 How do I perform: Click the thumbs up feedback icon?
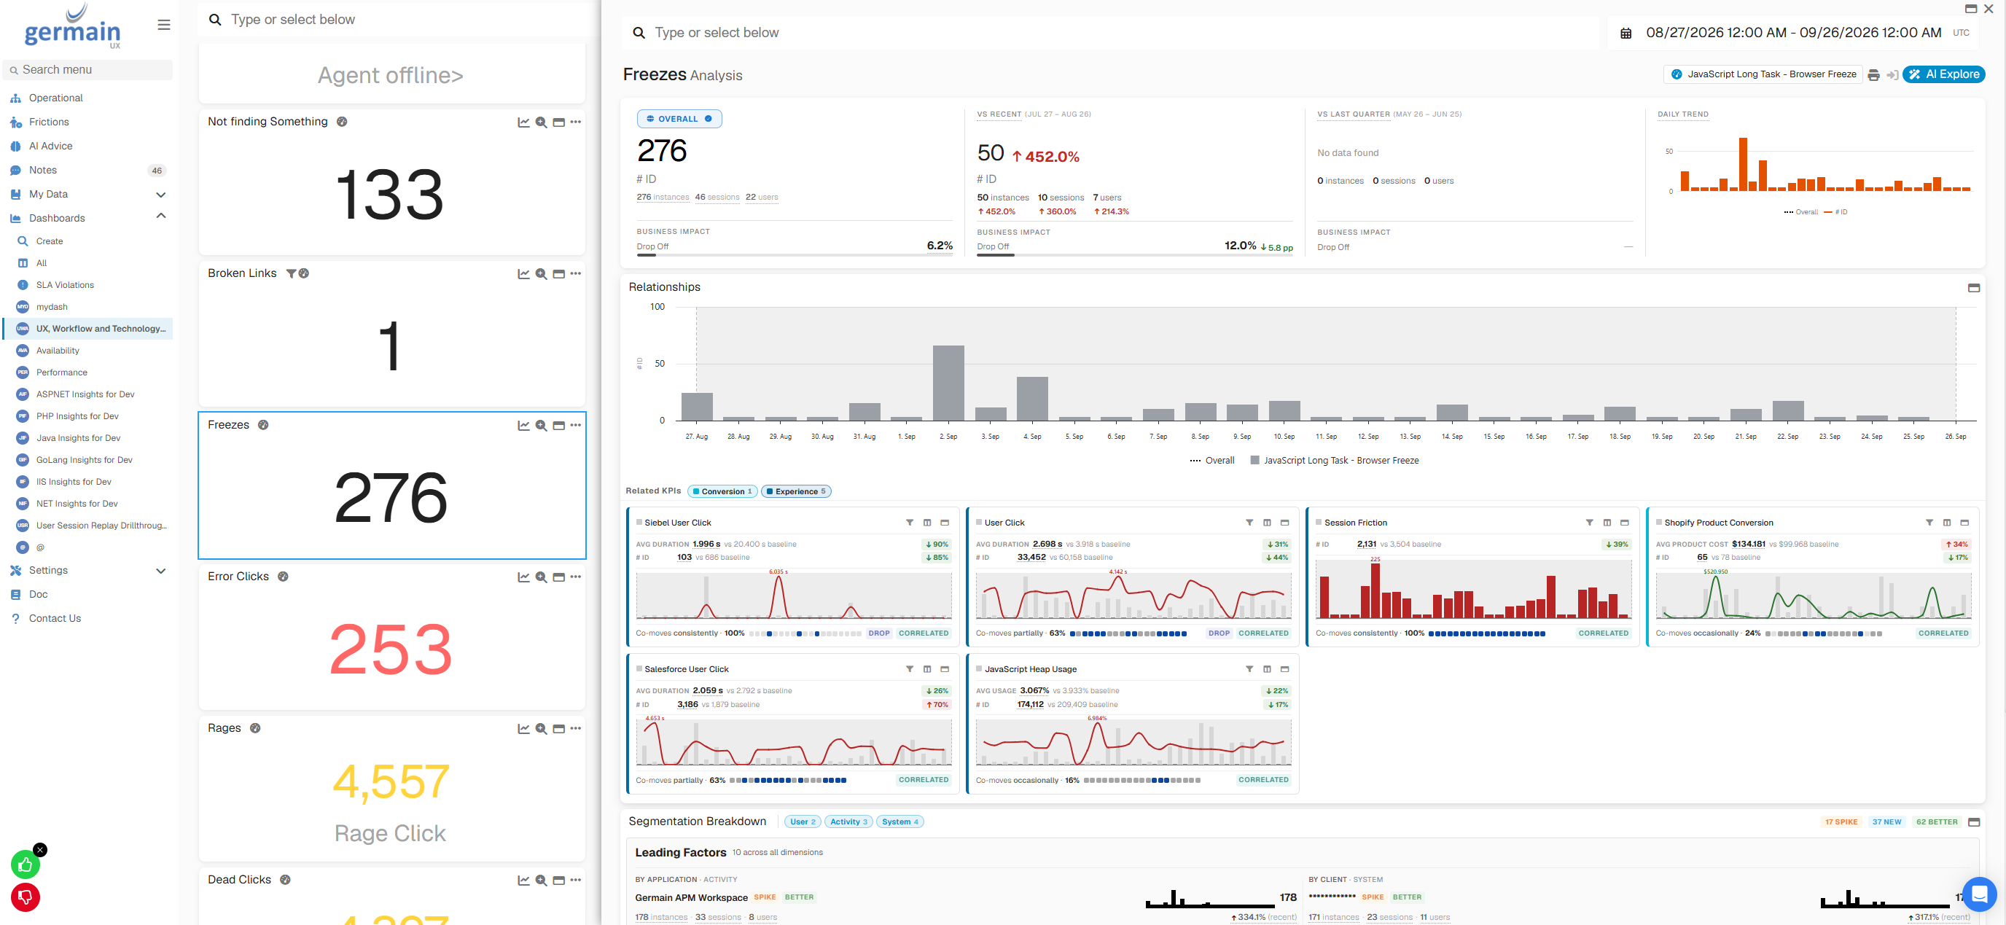point(25,864)
